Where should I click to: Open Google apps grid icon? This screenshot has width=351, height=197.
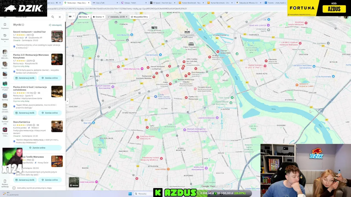click(x=339, y=17)
